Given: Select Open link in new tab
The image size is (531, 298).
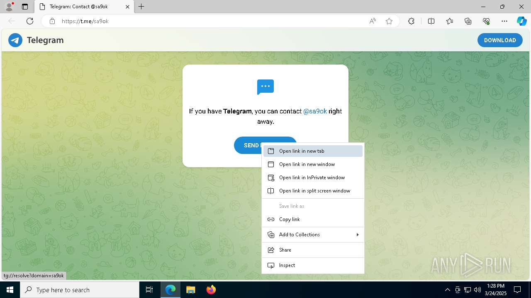Looking at the screenshot, I should point(313,151).
